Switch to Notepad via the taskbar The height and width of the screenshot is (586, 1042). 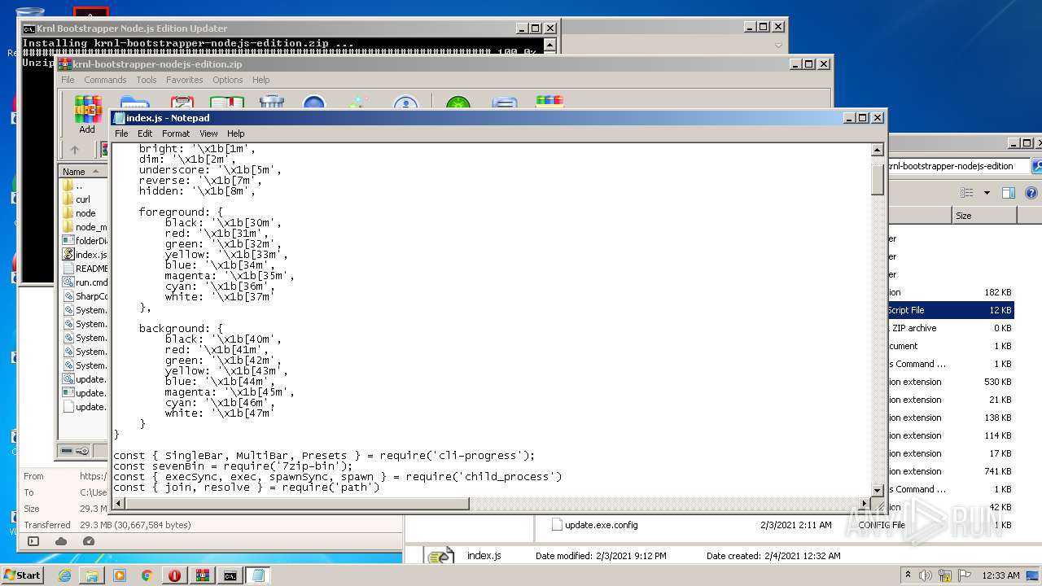pos(259,575)
